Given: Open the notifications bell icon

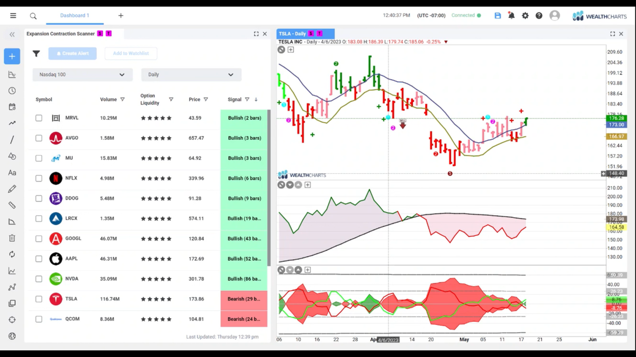Looking at the screenshot, I should point(511,16).
